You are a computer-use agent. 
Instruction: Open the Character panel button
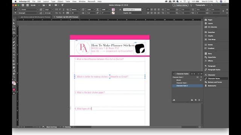(211, 75)
